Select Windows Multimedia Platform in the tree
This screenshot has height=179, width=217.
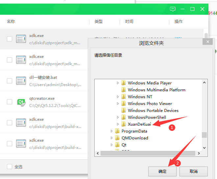(157, 90)
